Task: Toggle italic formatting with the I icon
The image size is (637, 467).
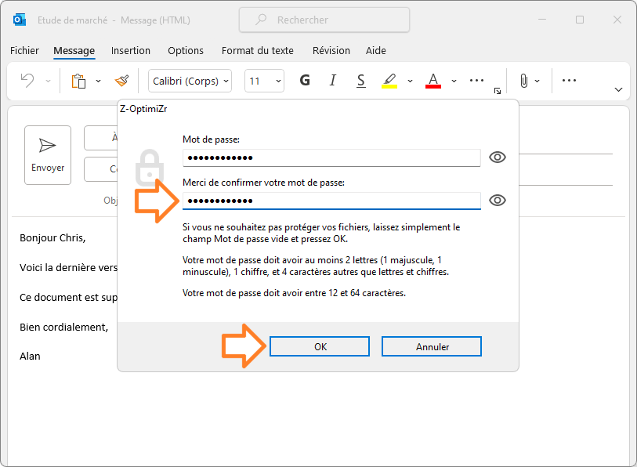Action: (332, 81)
